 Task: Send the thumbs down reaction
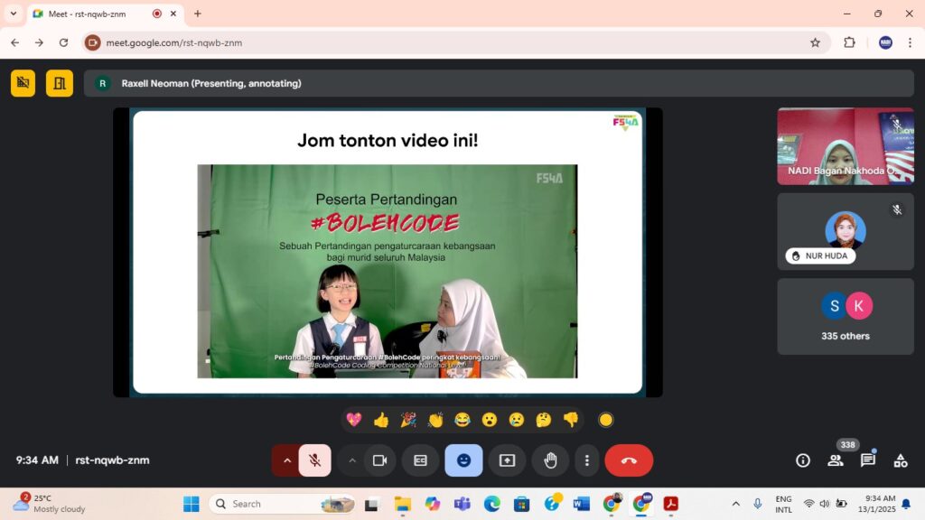click(x=571, y=420)
